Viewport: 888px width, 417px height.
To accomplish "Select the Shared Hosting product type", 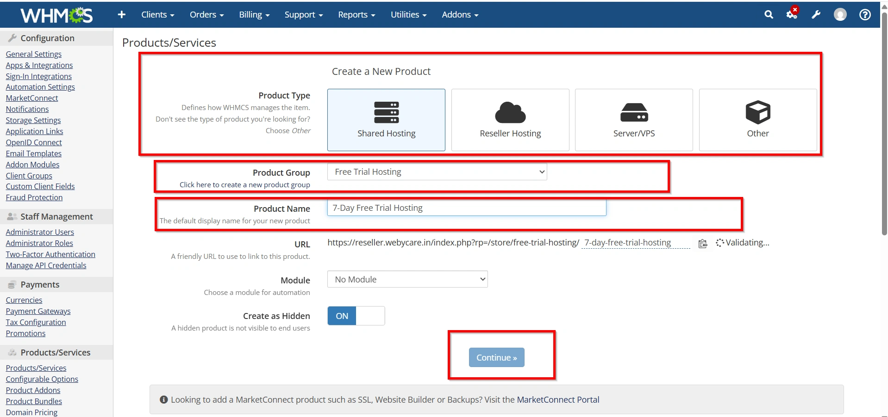I will (x=386, y=120).
